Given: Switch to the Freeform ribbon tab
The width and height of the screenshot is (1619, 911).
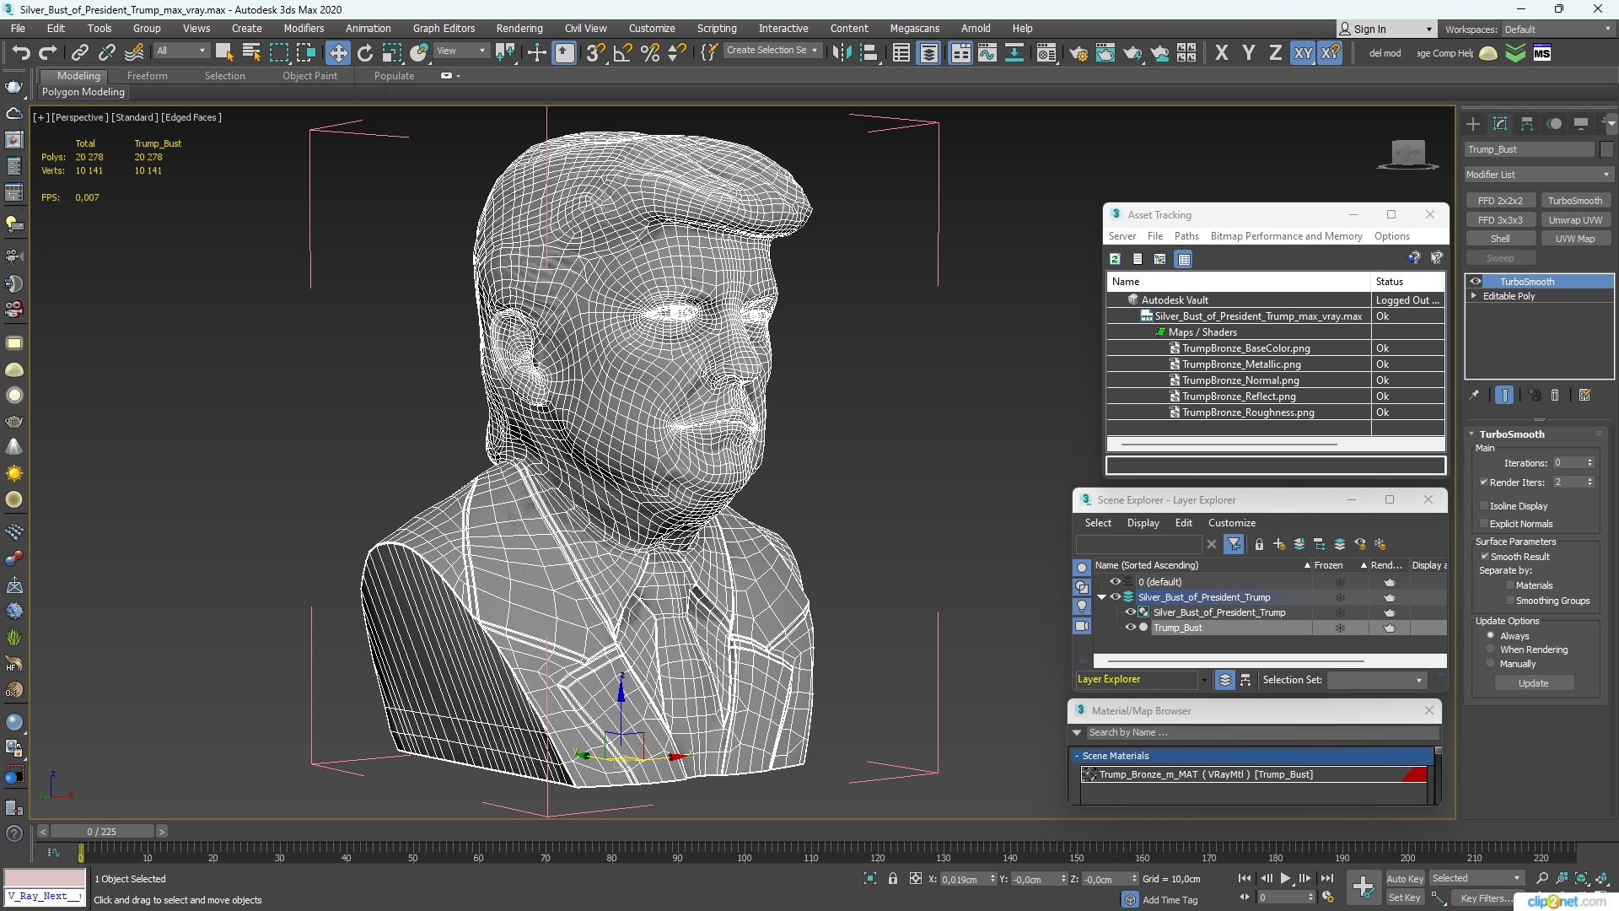Looking at the screenshot, I should 148,76.
